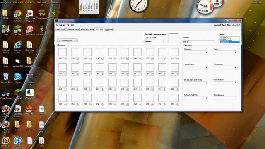Click the blue info toolbar icon
265x149 pixels.
click(72, 25)
